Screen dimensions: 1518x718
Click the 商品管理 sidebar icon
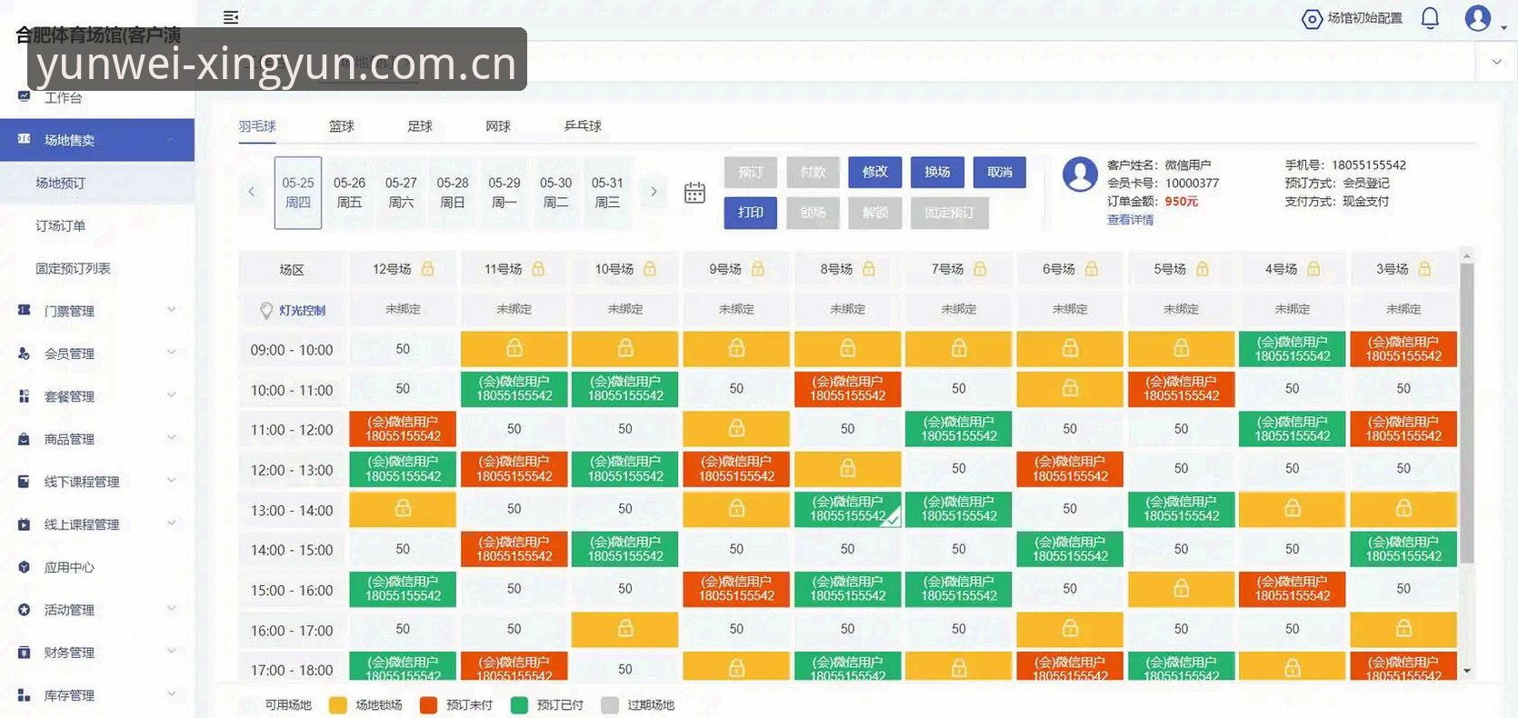[x=24, y=439]
